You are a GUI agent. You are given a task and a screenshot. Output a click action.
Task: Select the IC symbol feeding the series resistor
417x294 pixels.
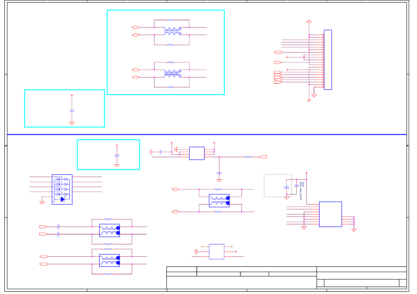[197, 153]
